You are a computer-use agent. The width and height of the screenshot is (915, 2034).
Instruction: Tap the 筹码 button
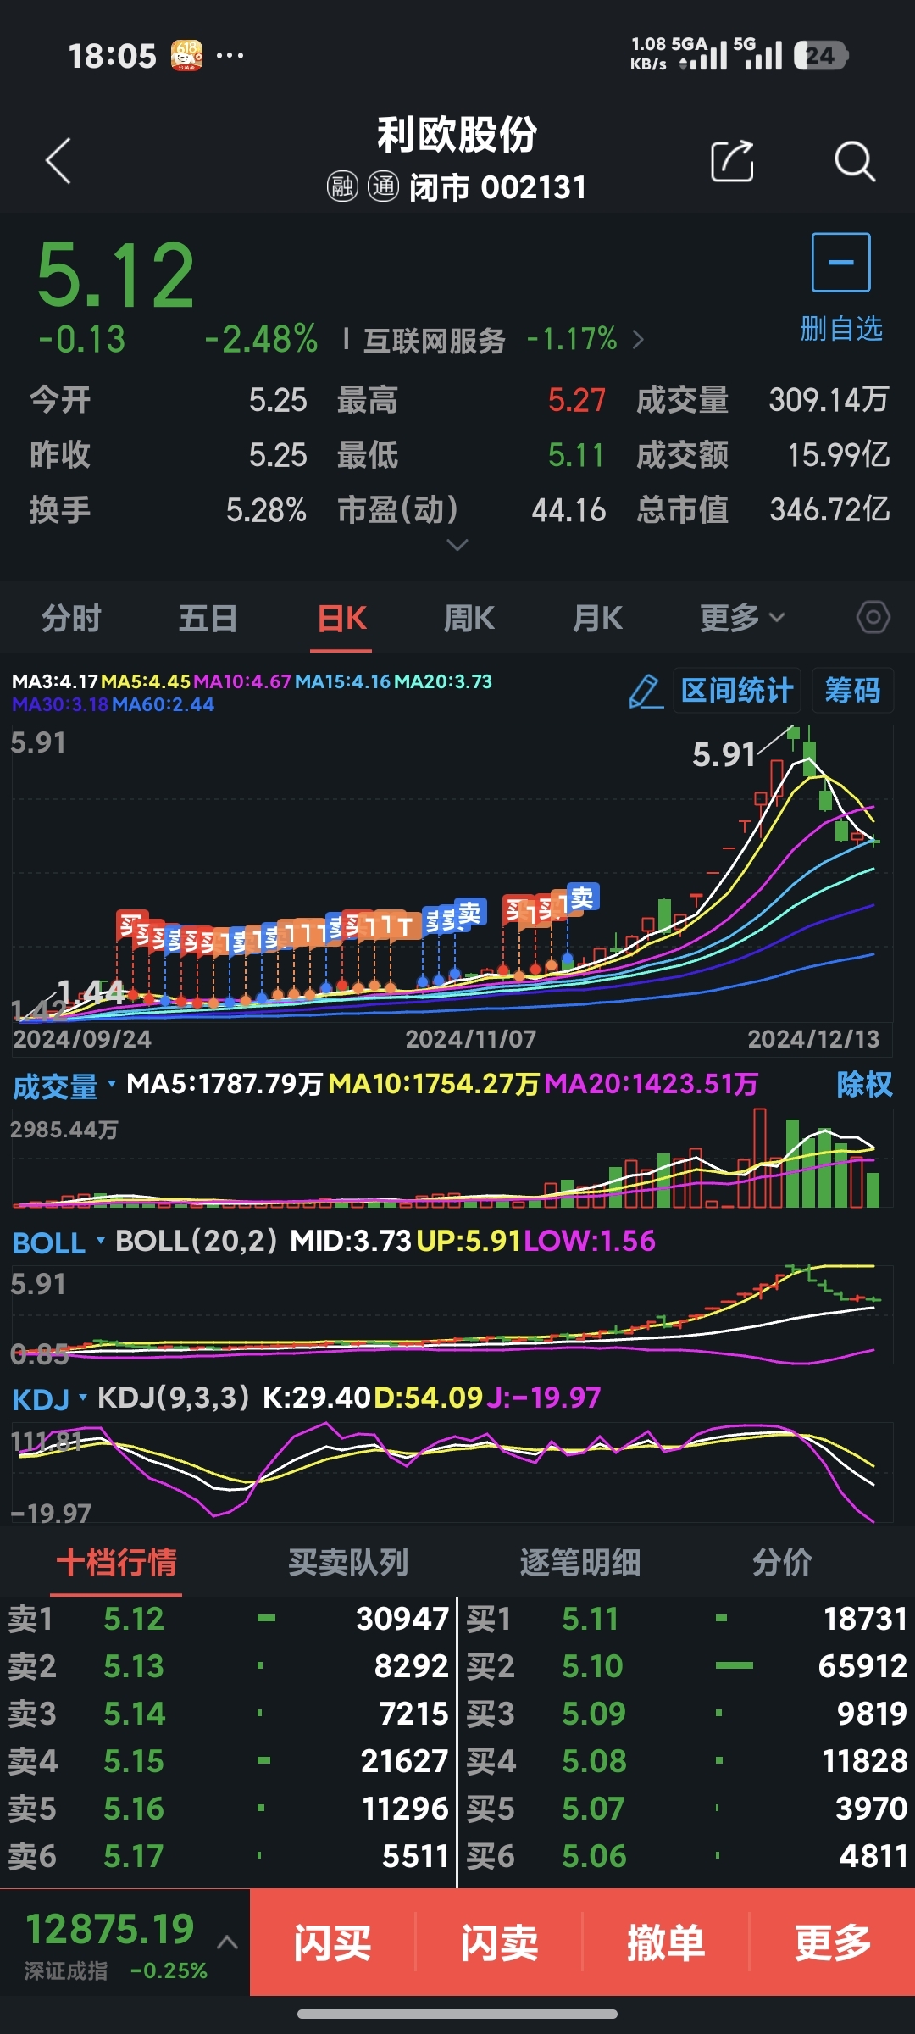[x=852, y=691]
